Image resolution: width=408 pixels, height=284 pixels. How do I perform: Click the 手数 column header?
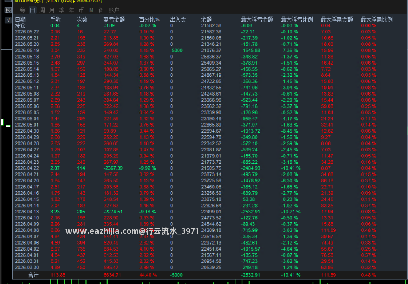(55, 20)
